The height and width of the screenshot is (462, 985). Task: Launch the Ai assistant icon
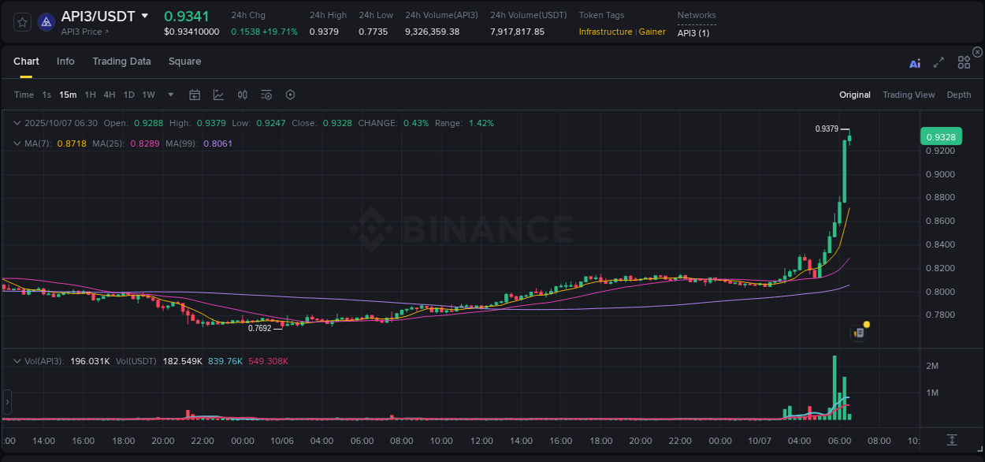tap(915, 62)
